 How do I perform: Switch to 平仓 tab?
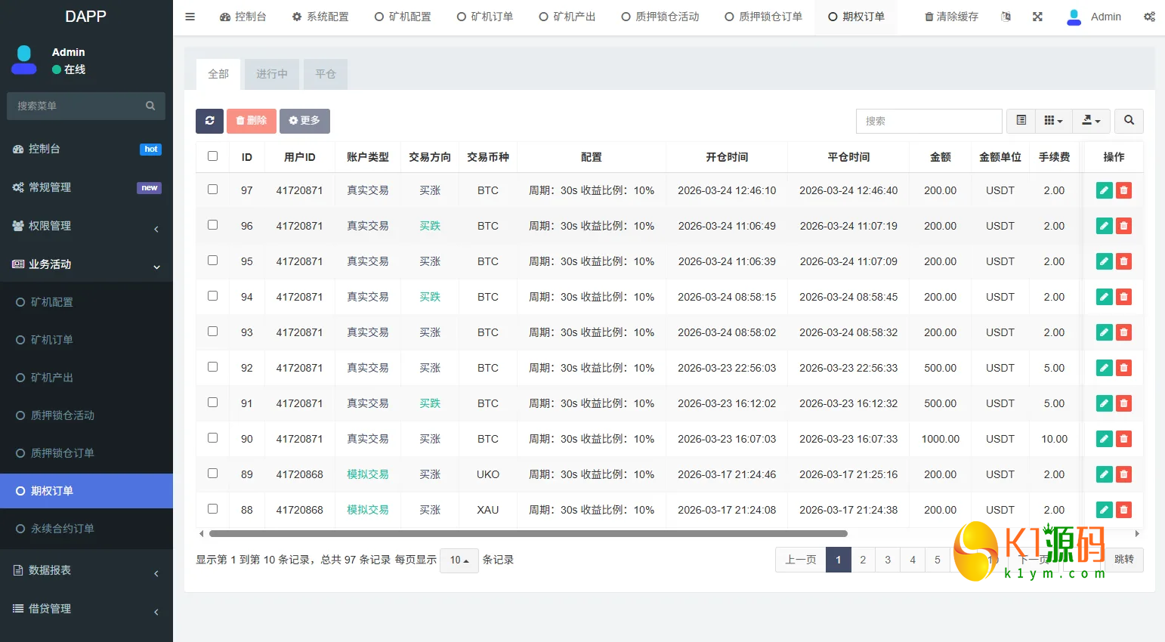click(326, 74)
